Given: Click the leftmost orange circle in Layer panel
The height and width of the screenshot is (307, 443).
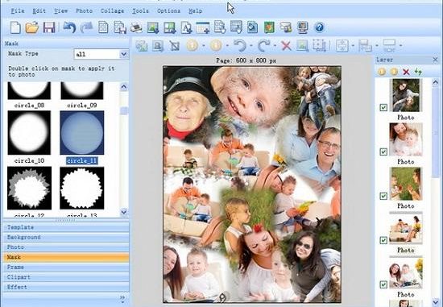Looking at the screenshot, I should pyautogui.click(x=382, y=72).
